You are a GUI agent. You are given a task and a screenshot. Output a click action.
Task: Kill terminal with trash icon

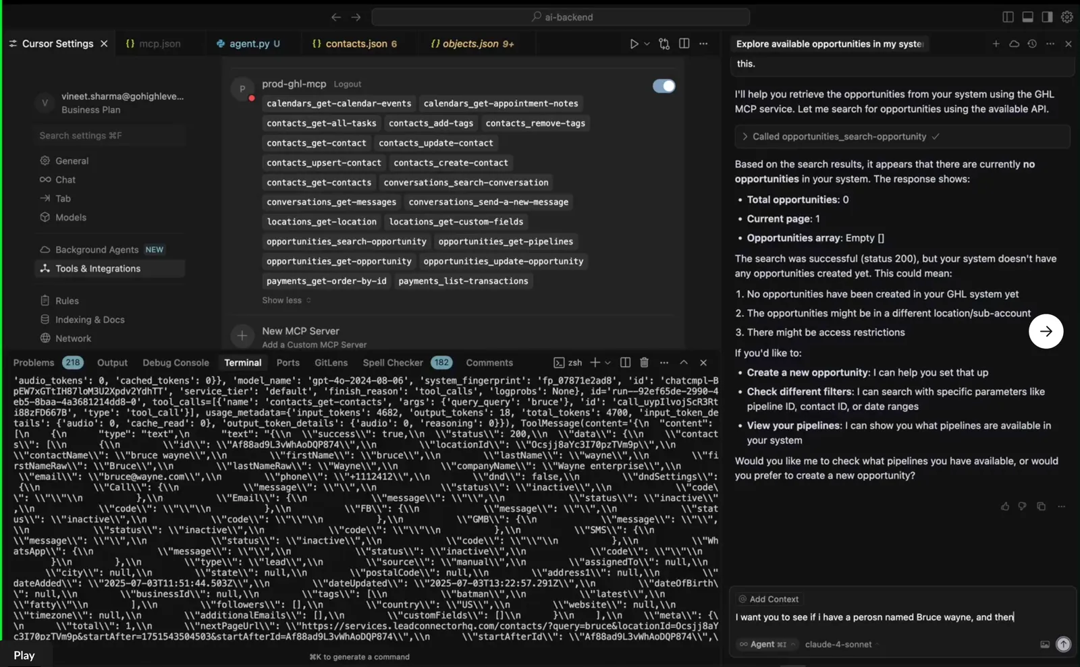(x=644, y=363)
